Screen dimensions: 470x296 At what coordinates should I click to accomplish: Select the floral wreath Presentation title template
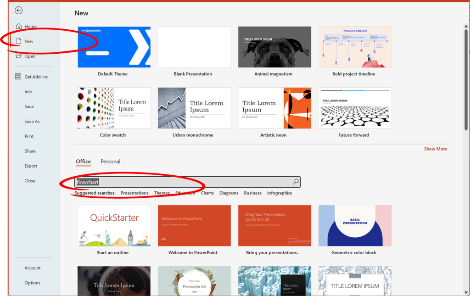(x=194, y=281)
